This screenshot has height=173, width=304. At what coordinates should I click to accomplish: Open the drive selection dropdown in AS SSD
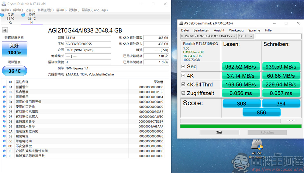point(209,36)
